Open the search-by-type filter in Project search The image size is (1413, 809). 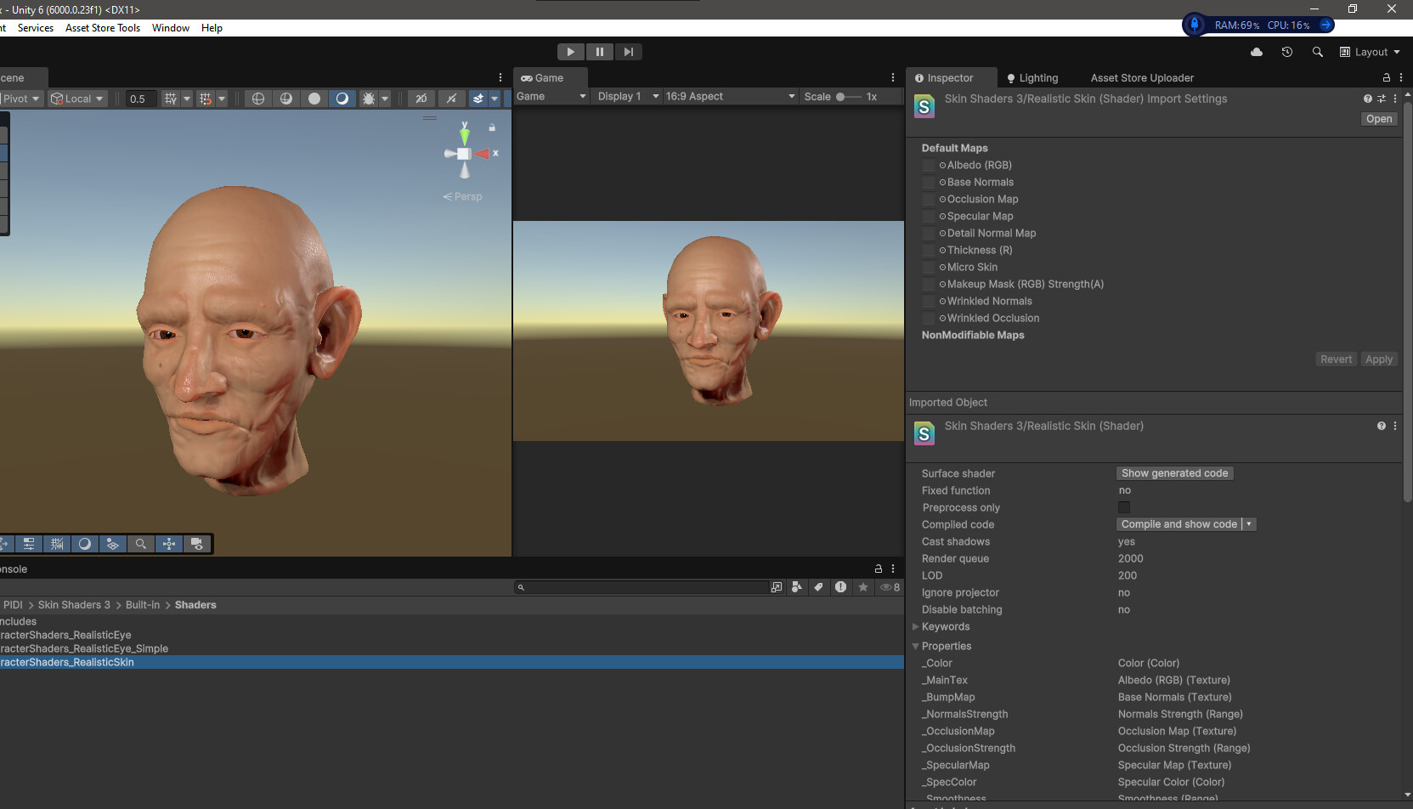(796, 586)
